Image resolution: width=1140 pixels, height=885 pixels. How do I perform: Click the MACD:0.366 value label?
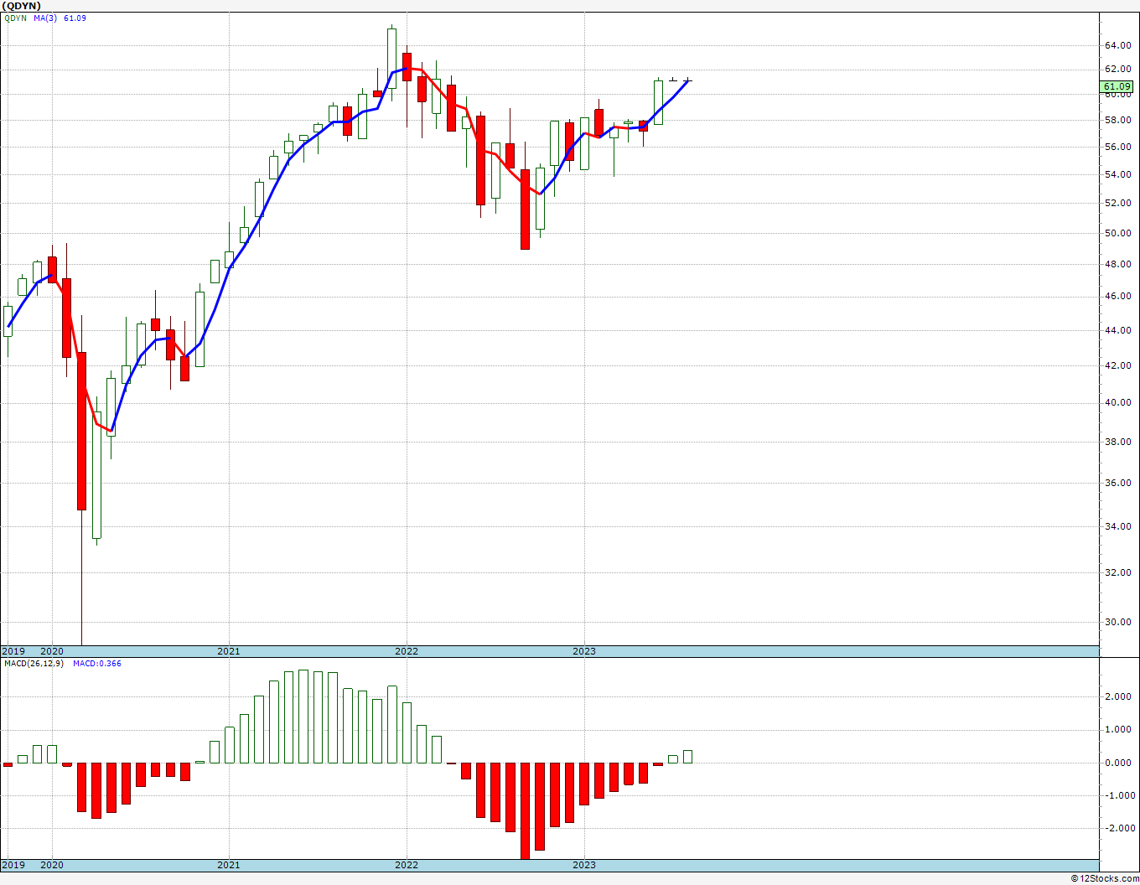tap(97, 664)
